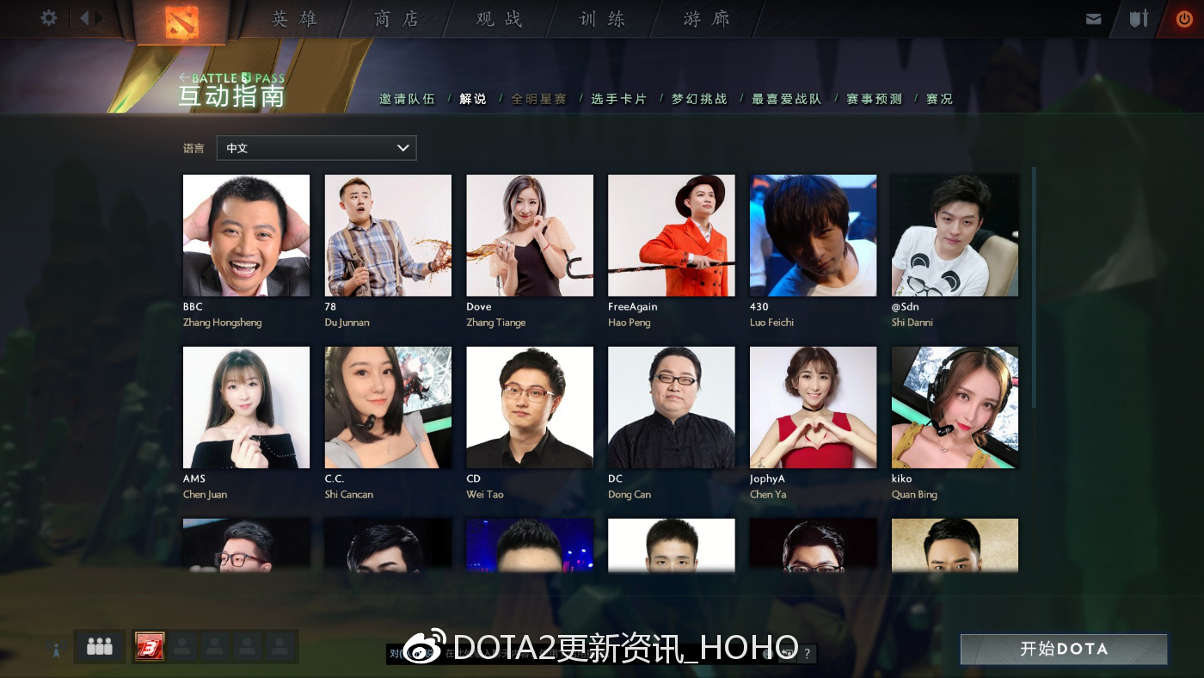The width and height of the screenshot is (1204, 678).
Task: Open the armory shield and sword icon
Action: (x=1139, y=18)
